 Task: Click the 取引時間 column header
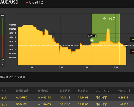[x=65, y=91]
